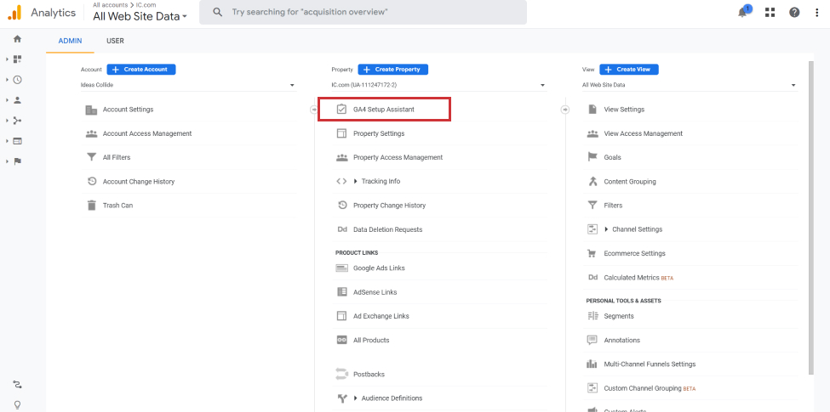Viewport: 830px width, 412px height.
Task: Expand Audience section arrow in sidebar
Action: (8, 100)
